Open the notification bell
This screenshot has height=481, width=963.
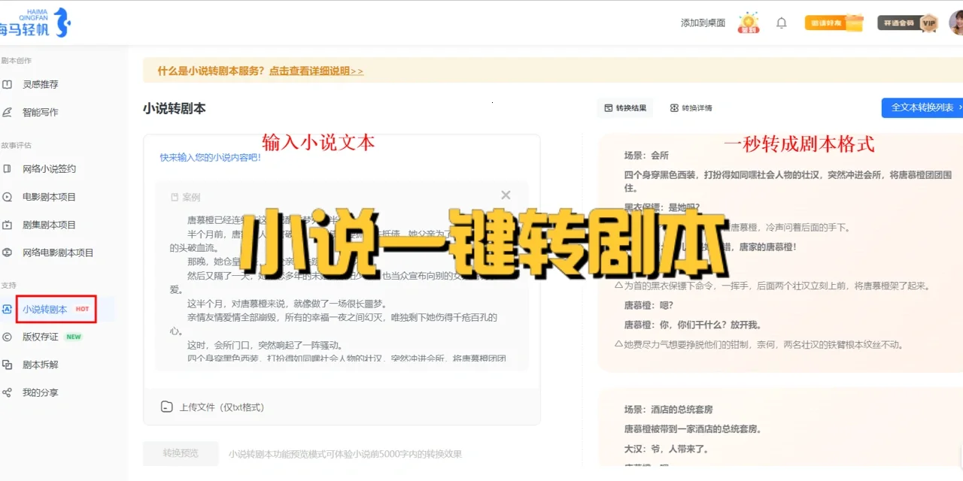781,22
